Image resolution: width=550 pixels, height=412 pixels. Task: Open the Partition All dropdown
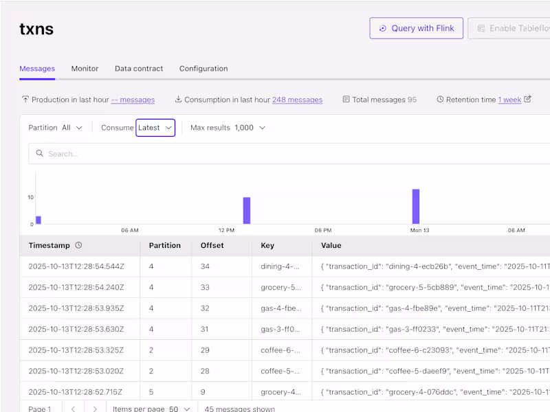pos(72,128)
